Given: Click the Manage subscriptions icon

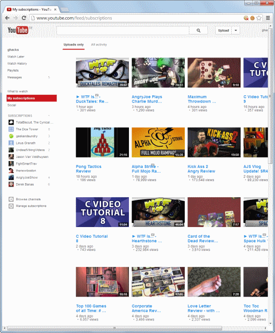Looking at the screenshot, I should click(11, 206).
